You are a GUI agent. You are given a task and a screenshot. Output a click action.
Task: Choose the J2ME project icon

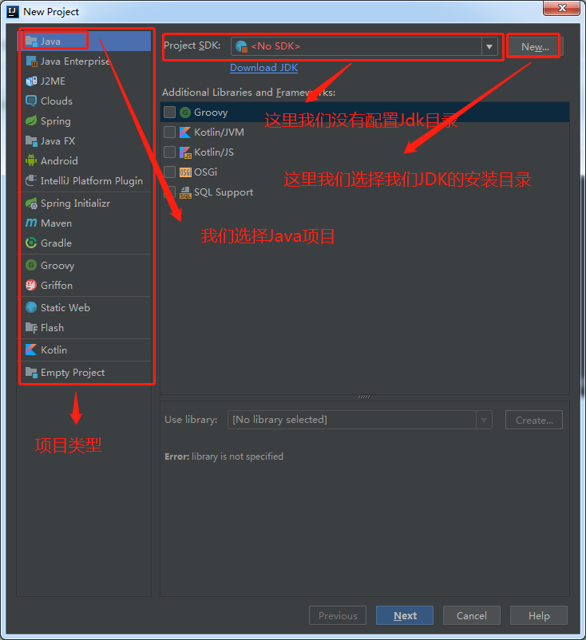31,81
